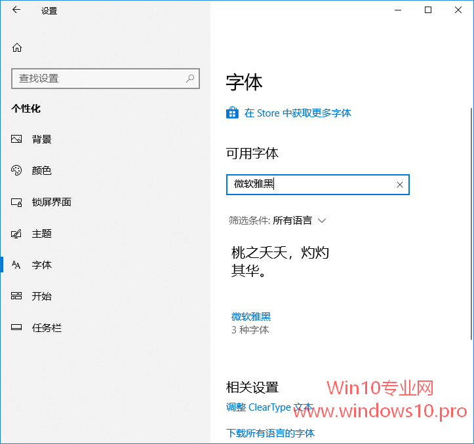Click the 锁屏界面 monitor-lock icon
This screenshot has width=474, height=444.
click(16, 202)
